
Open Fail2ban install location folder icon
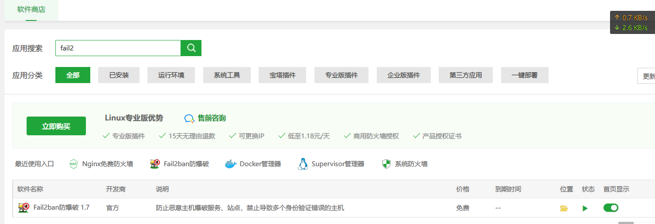pyautogui.click(x=564, y=208)
